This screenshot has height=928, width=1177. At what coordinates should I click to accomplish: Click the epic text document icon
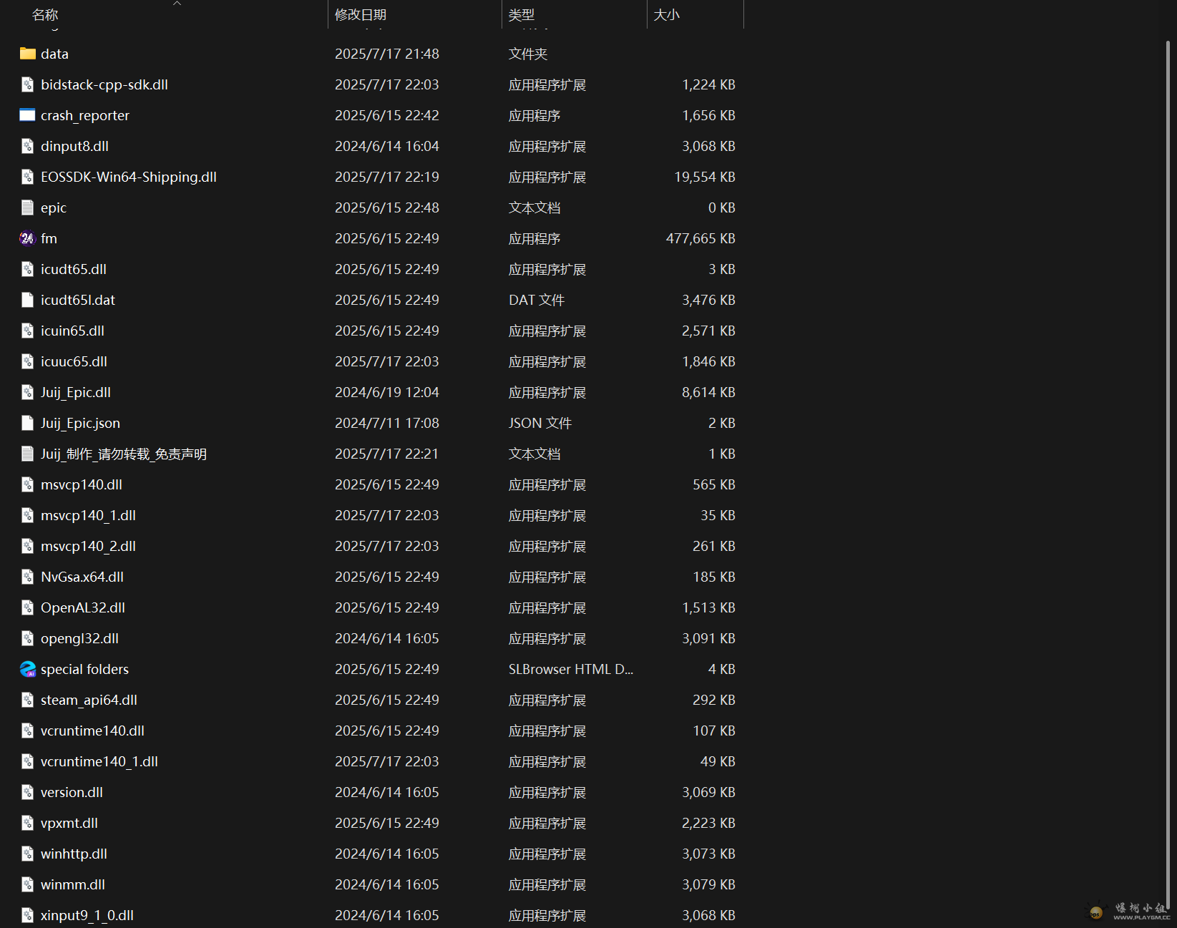point(28,207)
